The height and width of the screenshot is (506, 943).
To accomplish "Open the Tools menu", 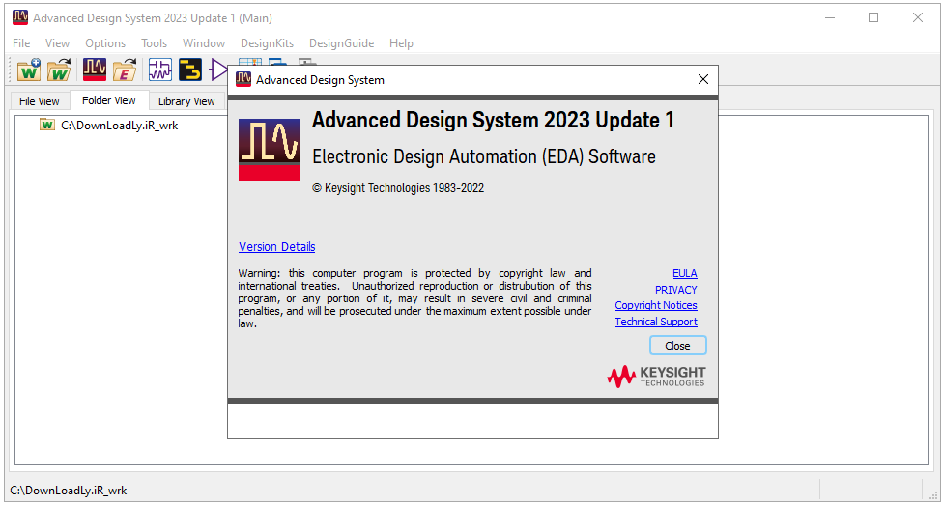I will [x=154, y=43].
